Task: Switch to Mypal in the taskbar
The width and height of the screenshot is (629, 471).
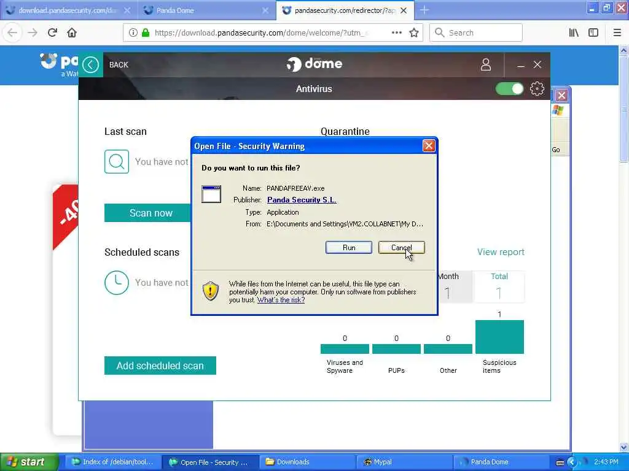Action: tap(404, 462)
